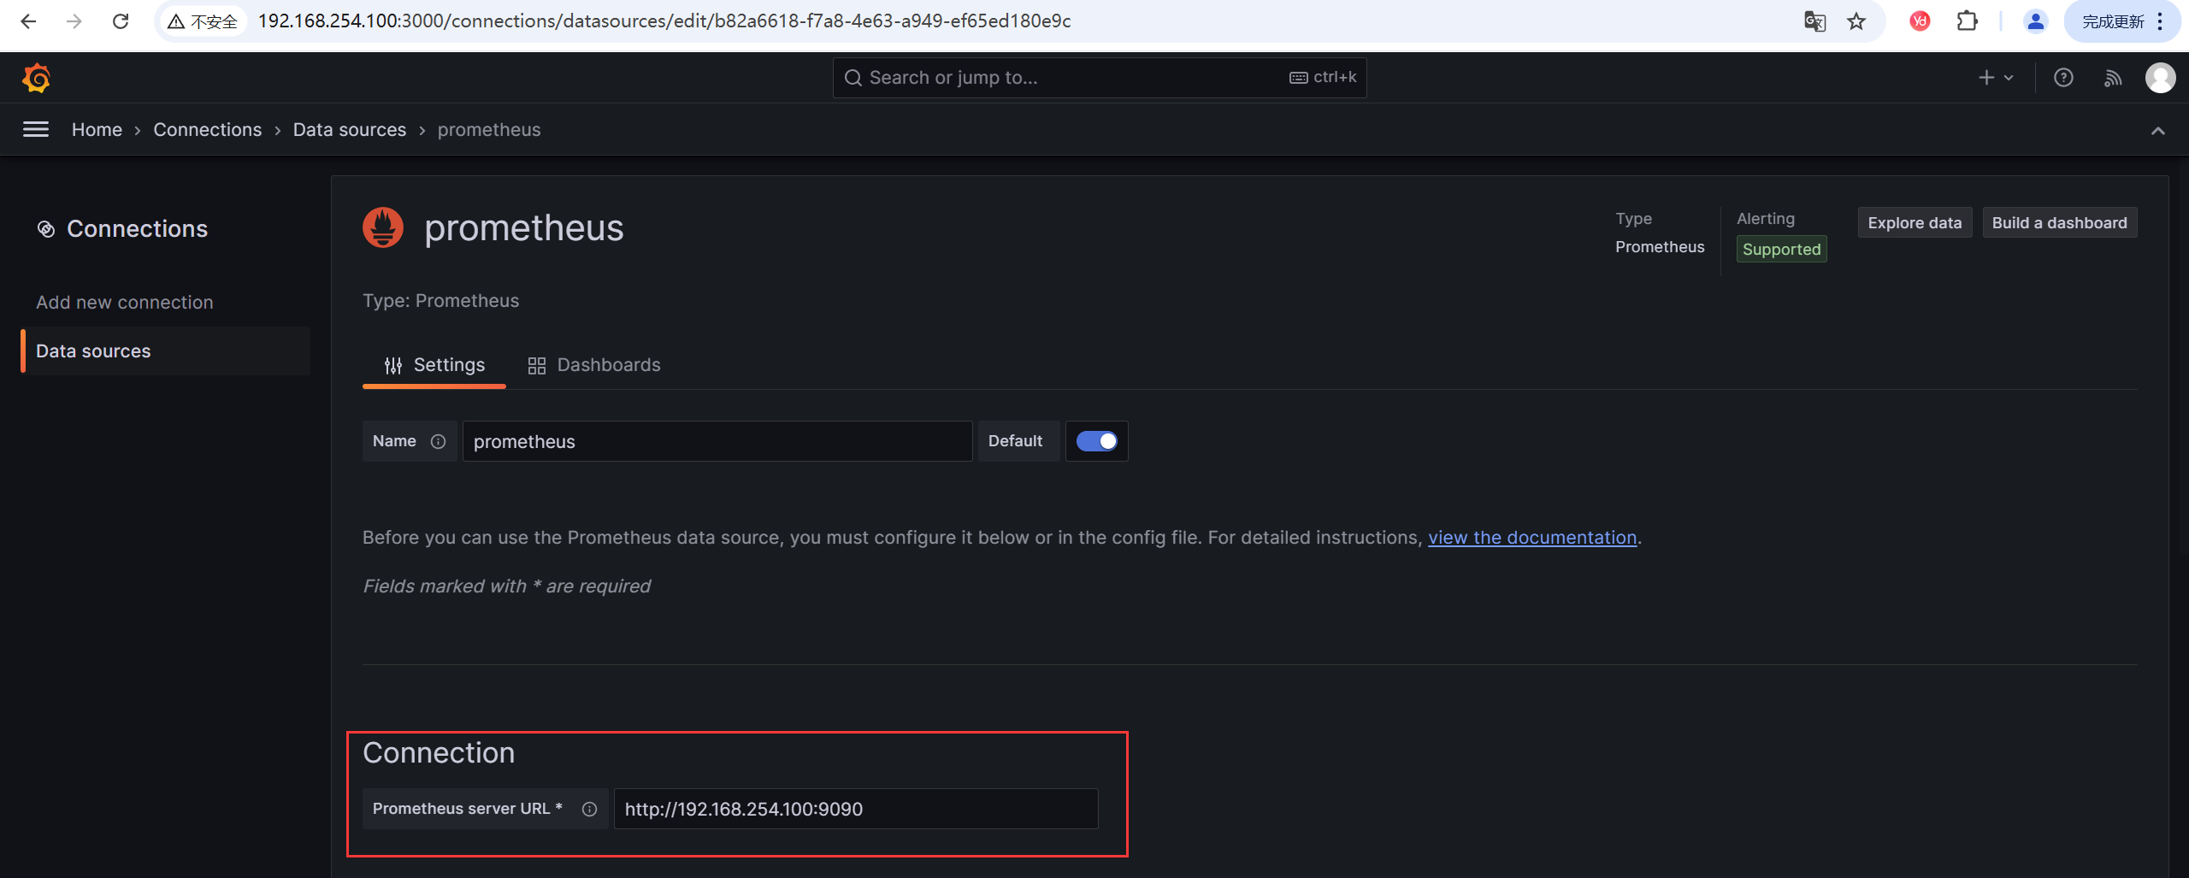Click the prometheus breadcrumb text
Image resolution: width=2189 pixels, height=878 pixels.
pyautogui.click(x=489, y=129)
